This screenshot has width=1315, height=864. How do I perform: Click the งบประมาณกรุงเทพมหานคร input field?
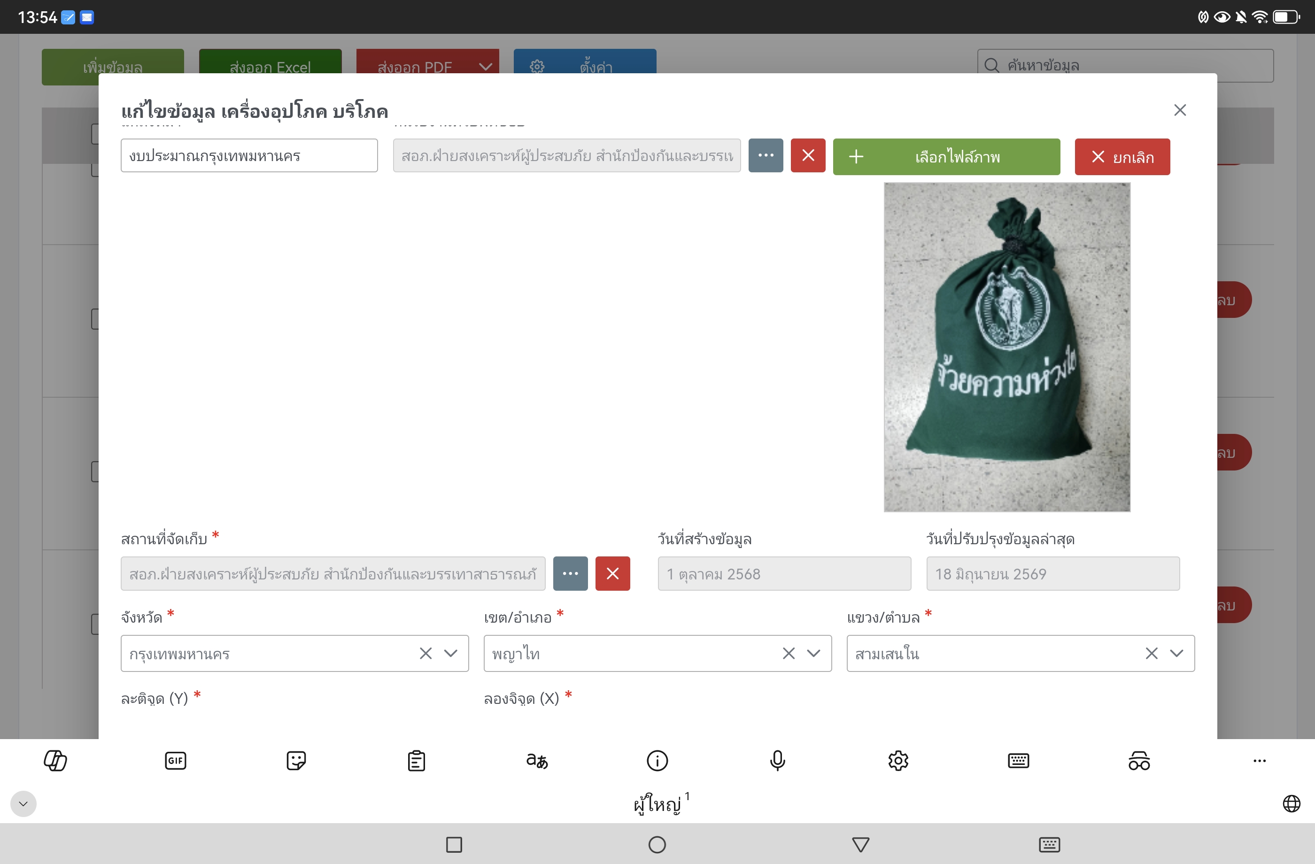[249, 156]
